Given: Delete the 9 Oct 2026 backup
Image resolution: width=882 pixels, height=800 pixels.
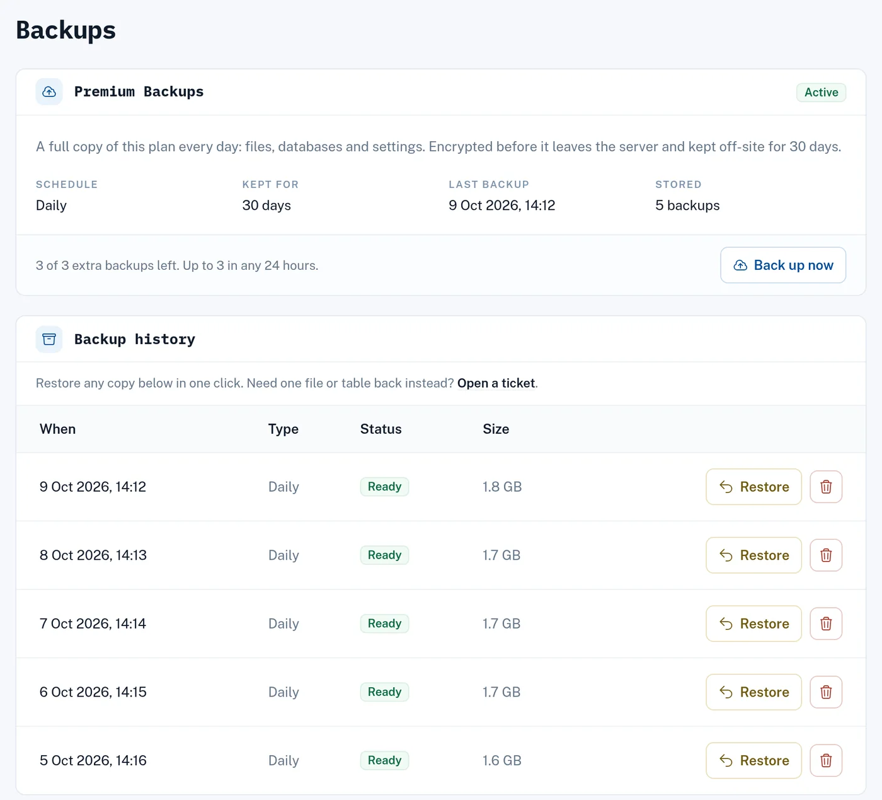Looking at the screenshot, I should pos(826,487).
